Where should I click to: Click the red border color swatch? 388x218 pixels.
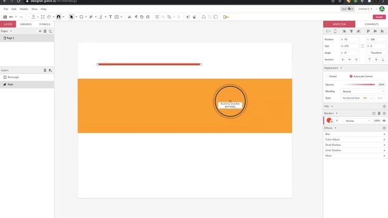tap(329, 121)
